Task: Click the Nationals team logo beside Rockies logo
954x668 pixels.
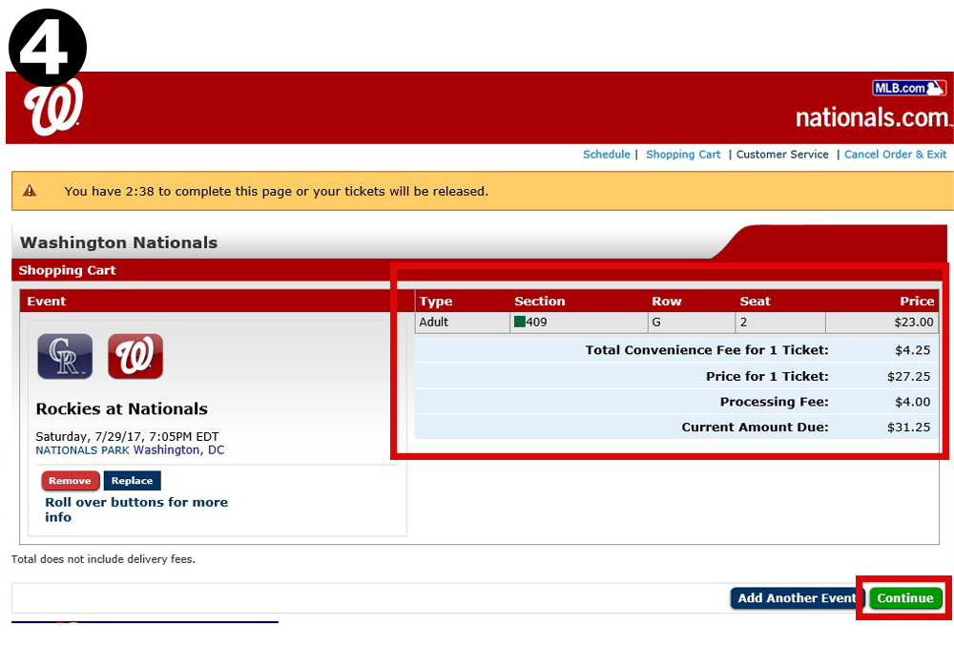Action: point(135,357)
